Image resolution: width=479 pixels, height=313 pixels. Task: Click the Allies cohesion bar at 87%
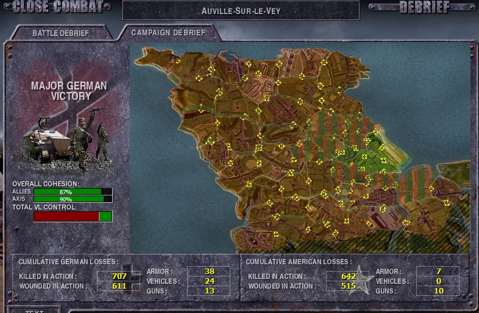pyautogui.click(x=73, y=192)
